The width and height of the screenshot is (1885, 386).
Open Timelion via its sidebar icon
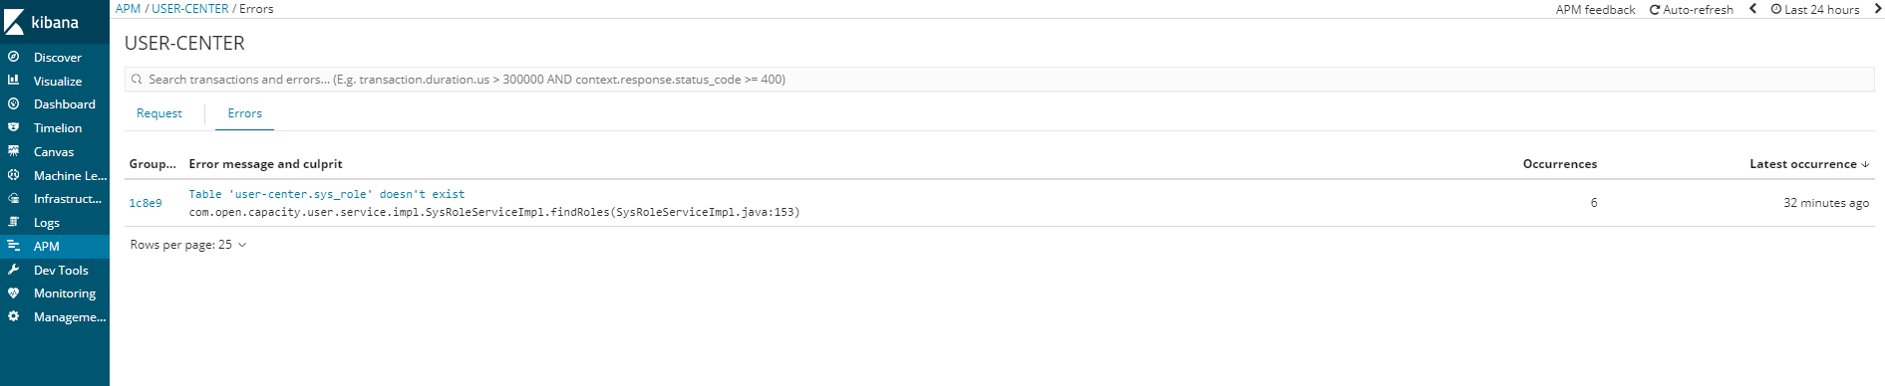pyautogui.click(x=13, y=127)
